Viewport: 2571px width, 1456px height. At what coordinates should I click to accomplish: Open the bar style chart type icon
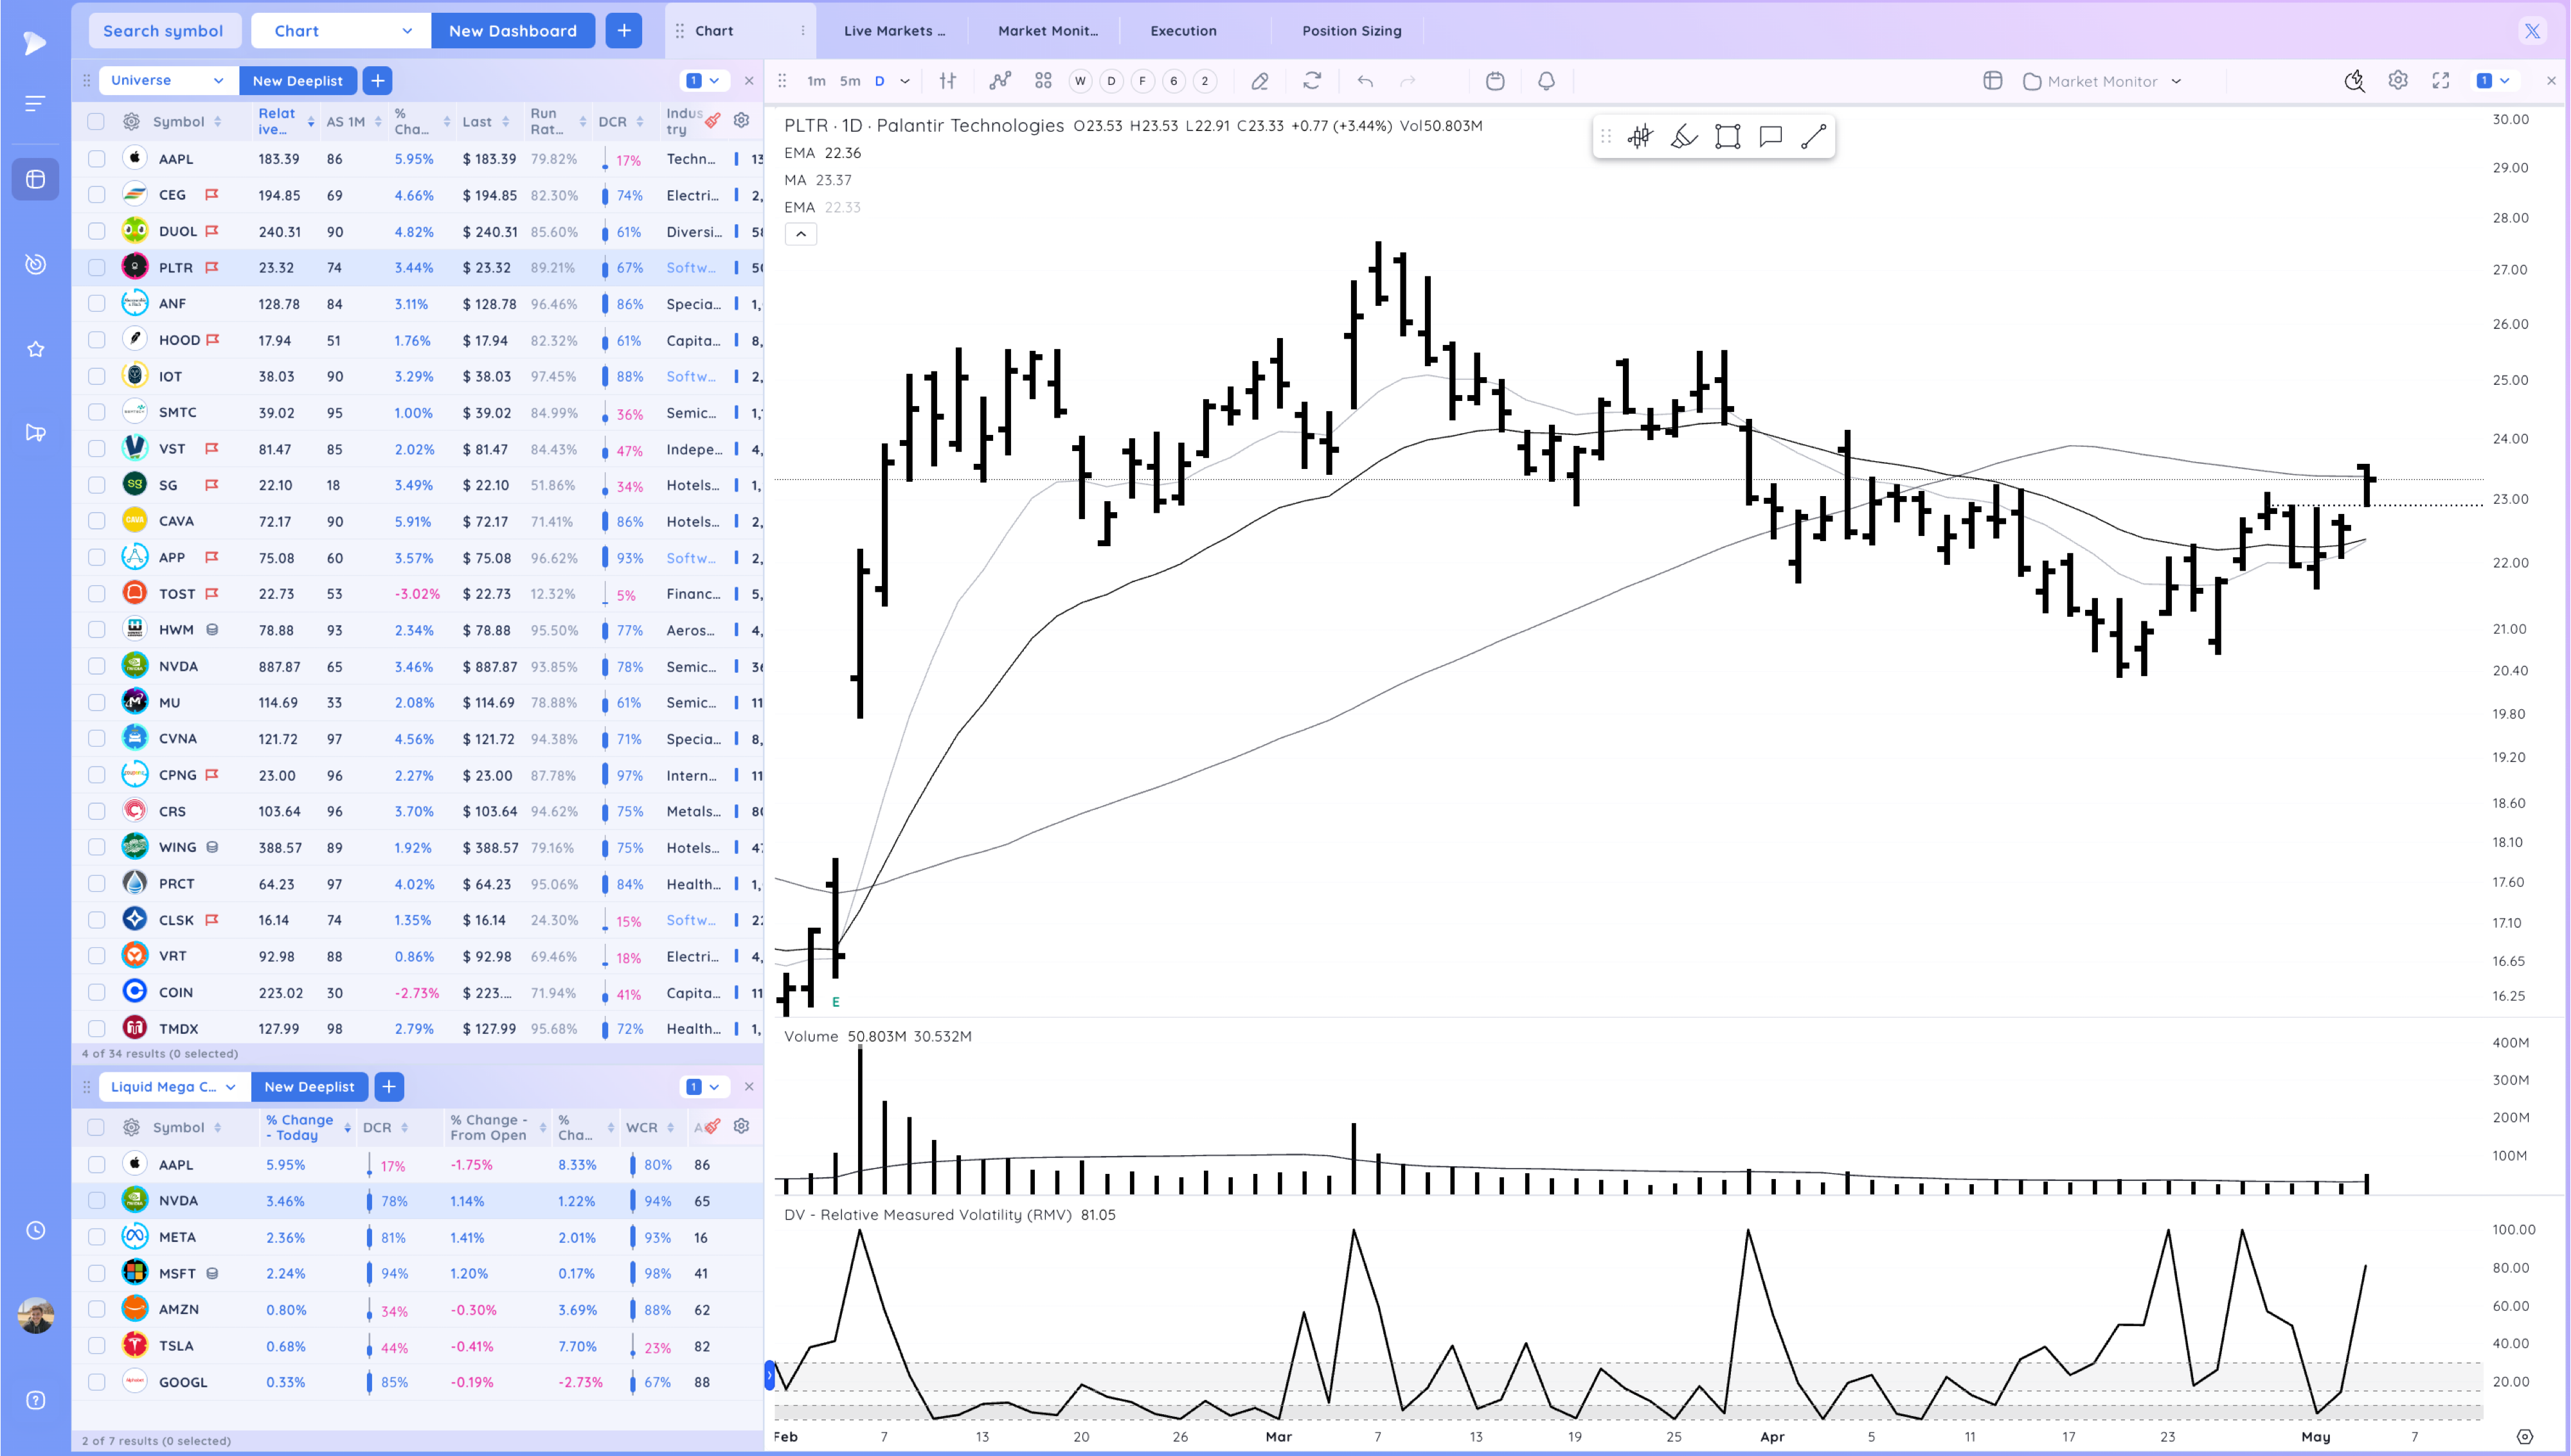point(948,81)
